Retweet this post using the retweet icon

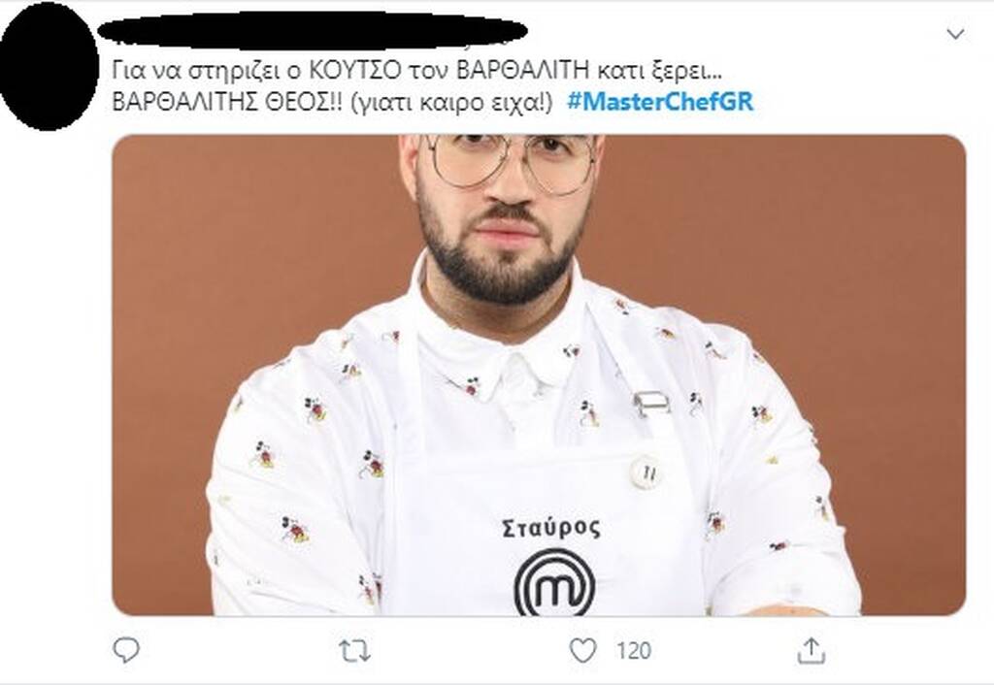pyautogui.click(x=354, y=651)
